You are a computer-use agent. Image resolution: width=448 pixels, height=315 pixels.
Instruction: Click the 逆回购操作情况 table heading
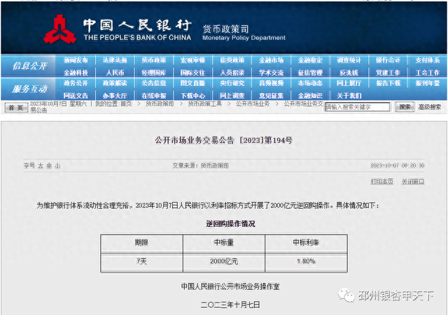coord(230,224)
